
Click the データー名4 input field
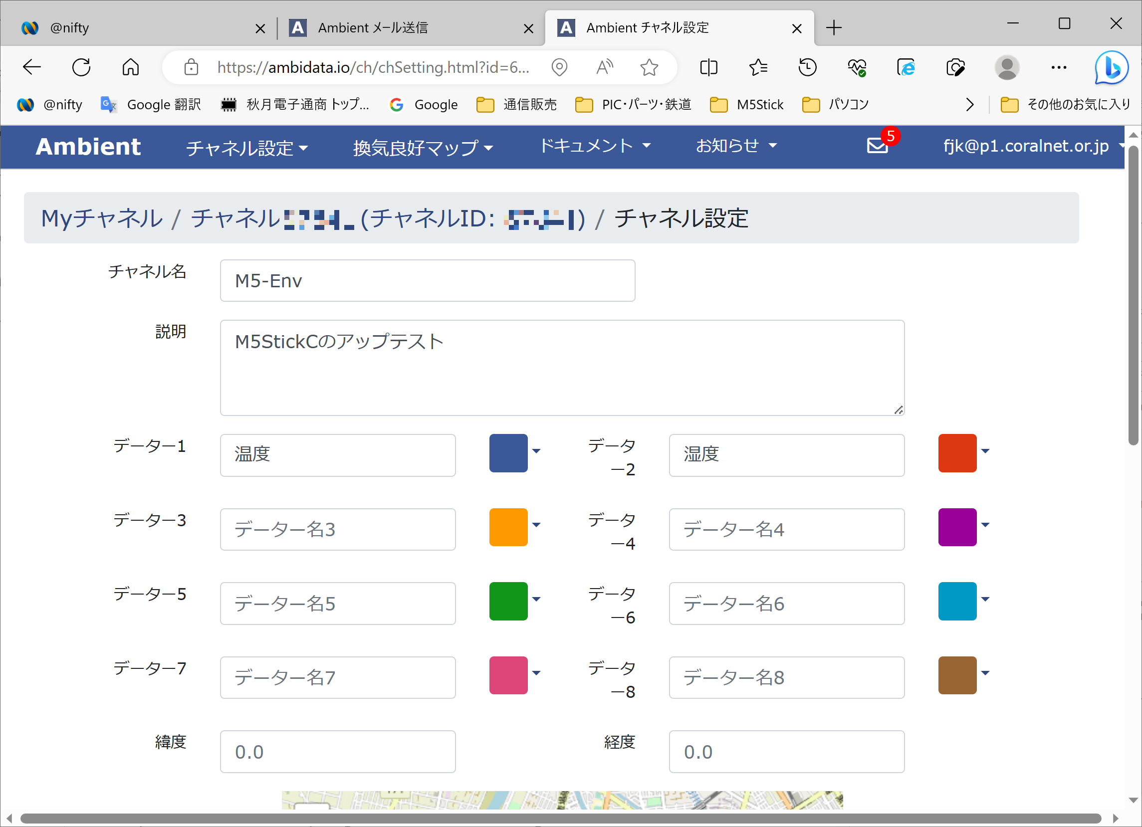click(786, 529)
